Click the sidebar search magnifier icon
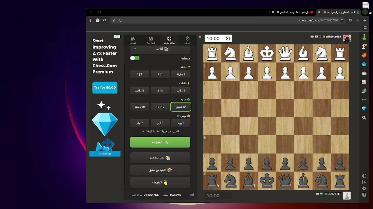This screenshot has width=373, height=209. point(364,118)
